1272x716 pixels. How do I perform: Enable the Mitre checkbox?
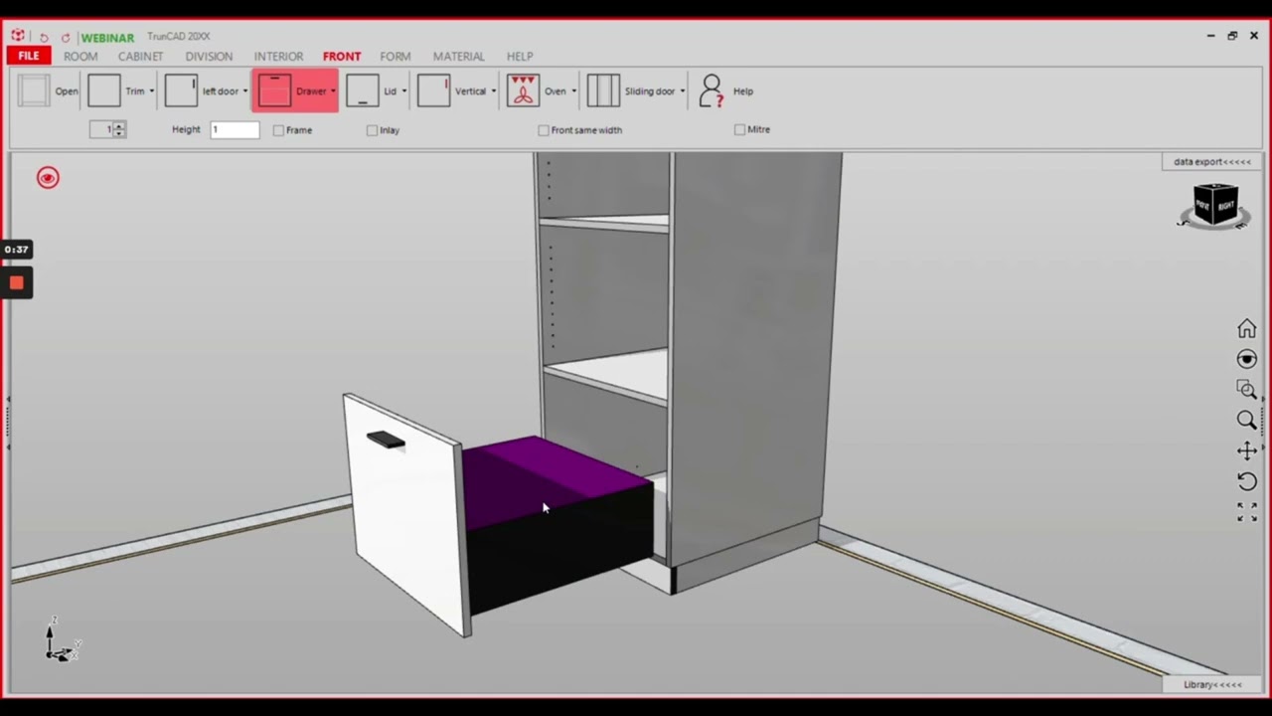[739, 129]
